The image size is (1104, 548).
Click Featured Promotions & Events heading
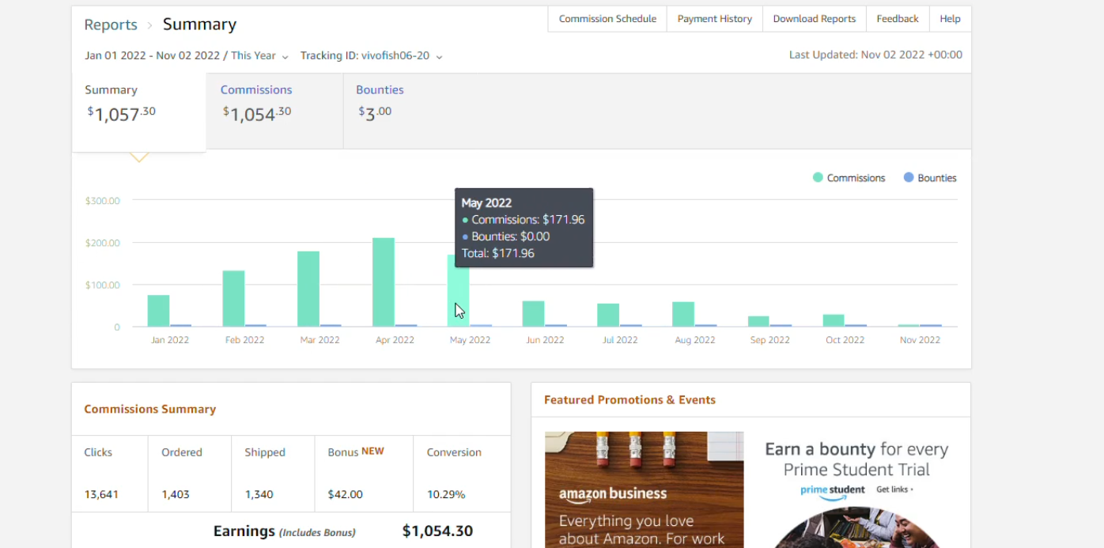pos(630,400)
